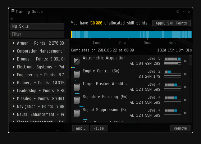This screenshot has width=201, height=144.
Task: Remove Target Breaker Amplification with its X
Action: (x=185, y=87)
